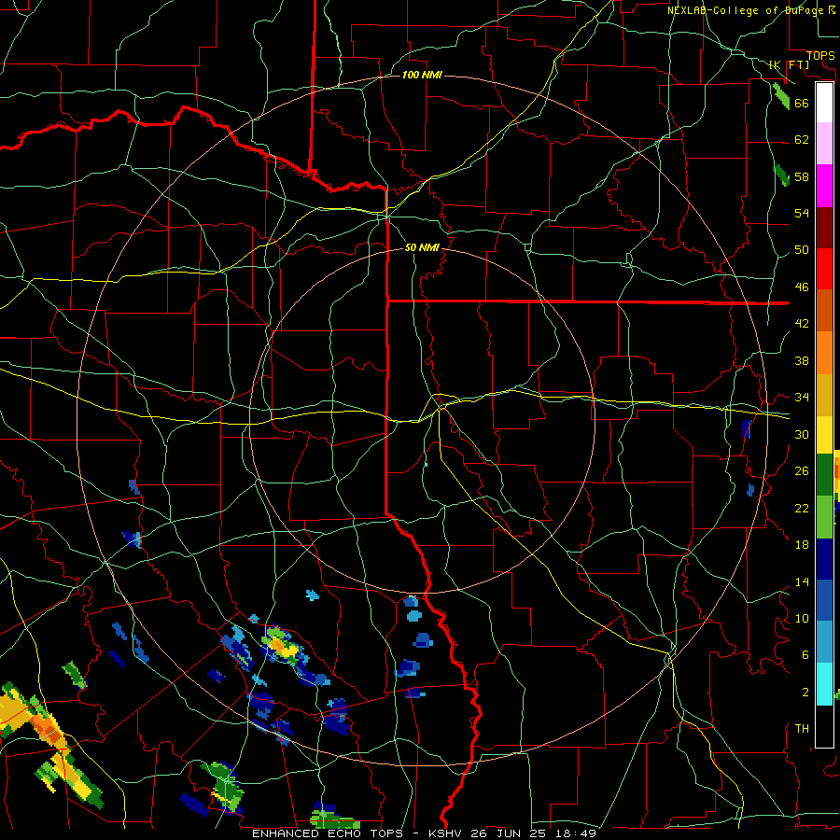Pick the dark red legend swatch
Screen dimensions: 840x840
[x=824, y=228]
